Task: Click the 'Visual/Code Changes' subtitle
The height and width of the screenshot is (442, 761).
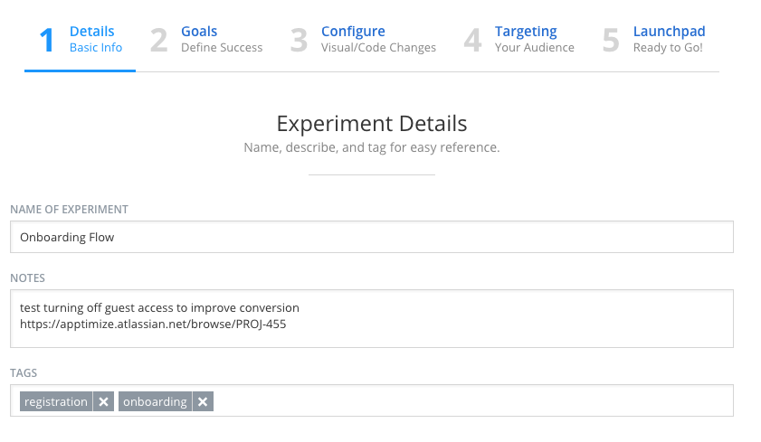Action: (x=378, y=48)
